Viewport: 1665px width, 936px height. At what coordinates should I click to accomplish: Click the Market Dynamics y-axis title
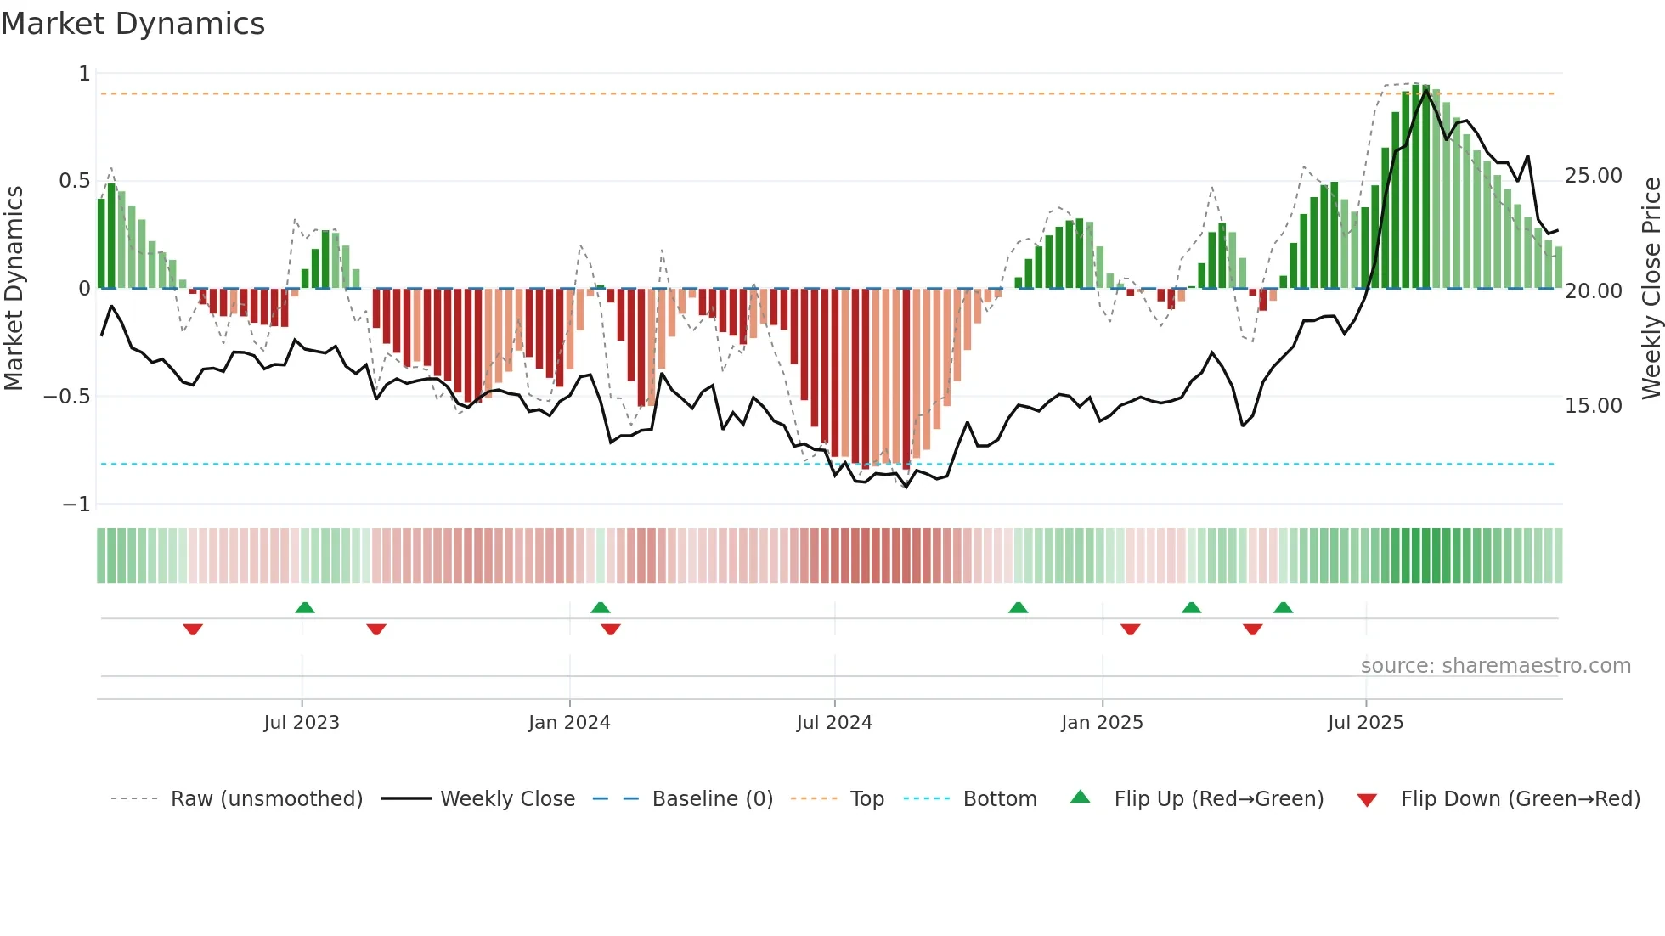pyautogui.click(x=14, y=288)
